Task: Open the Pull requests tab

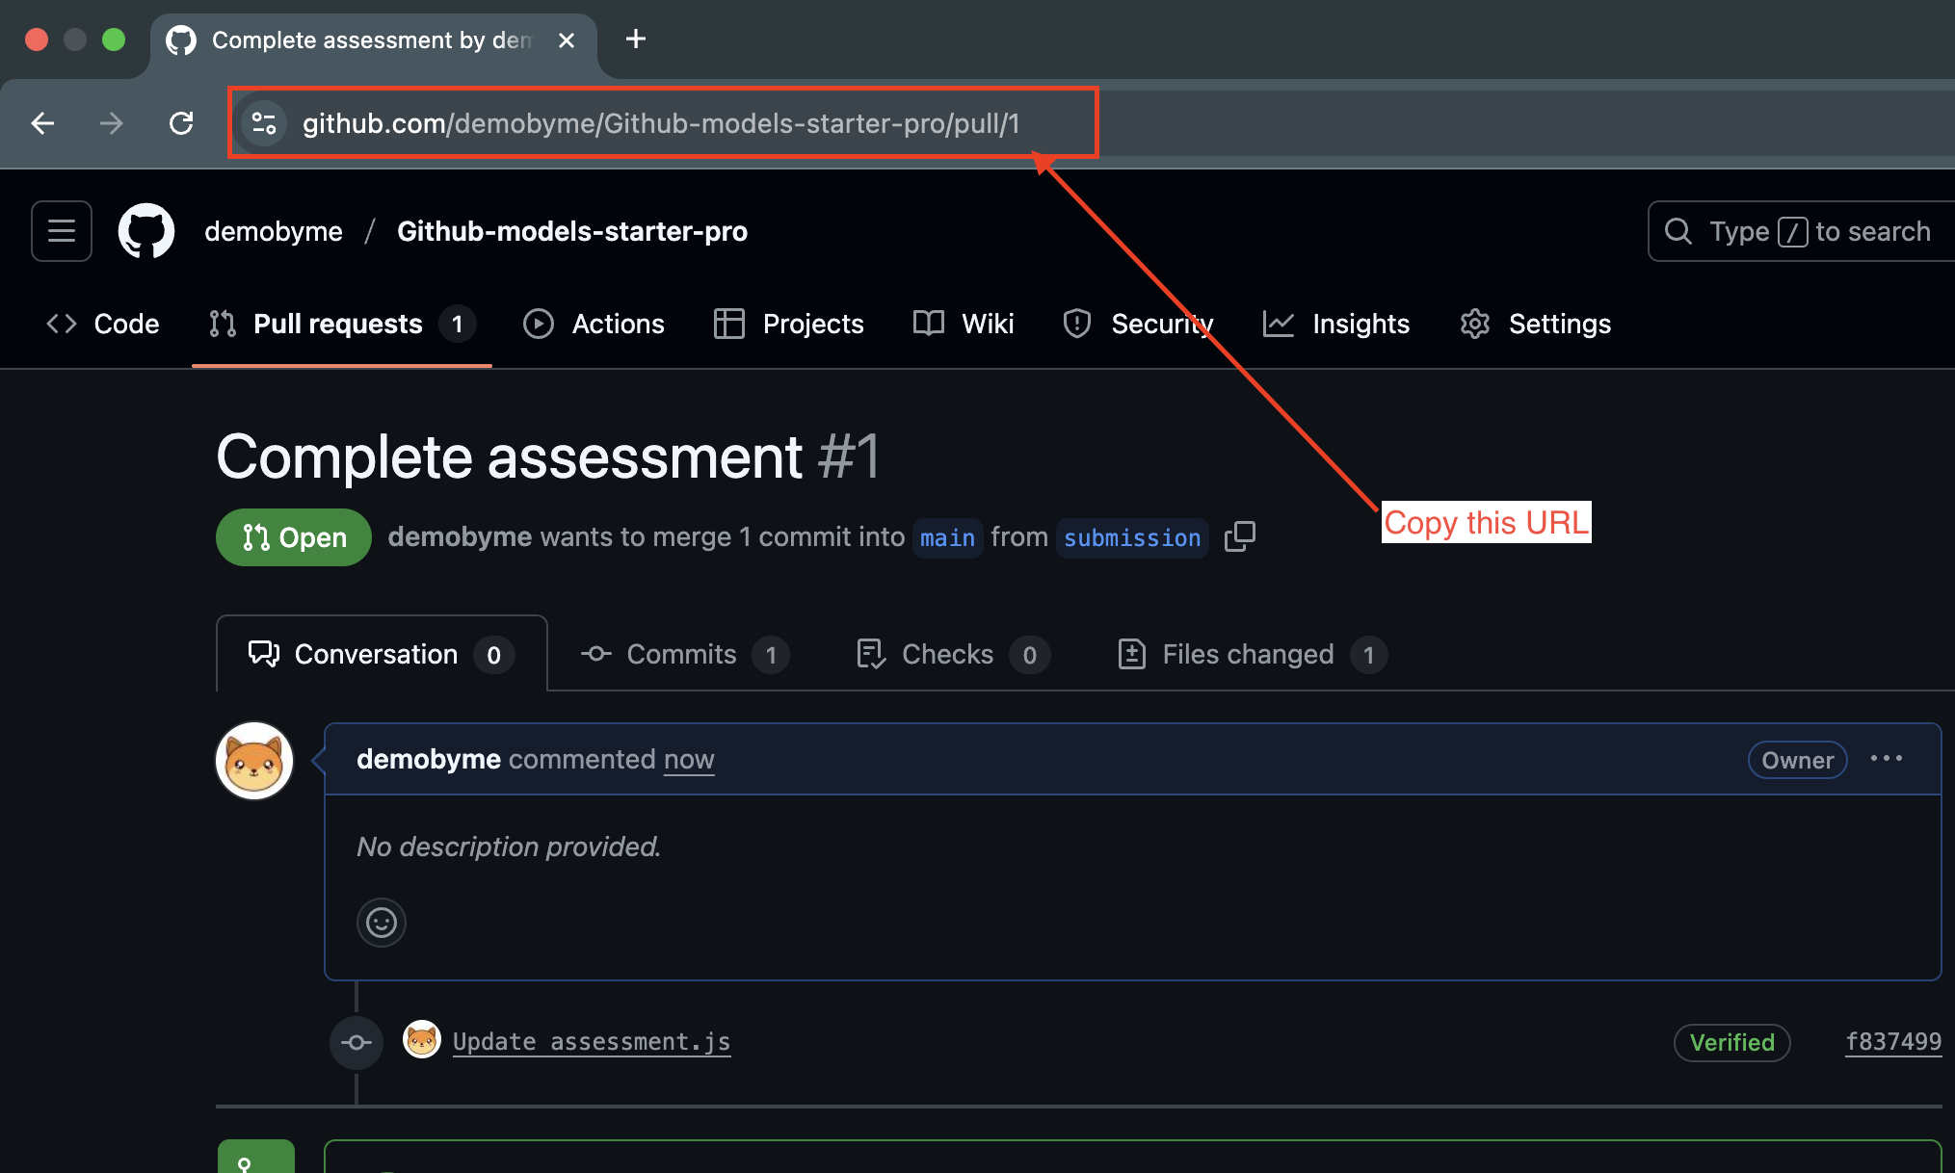Action: [342, 324]
